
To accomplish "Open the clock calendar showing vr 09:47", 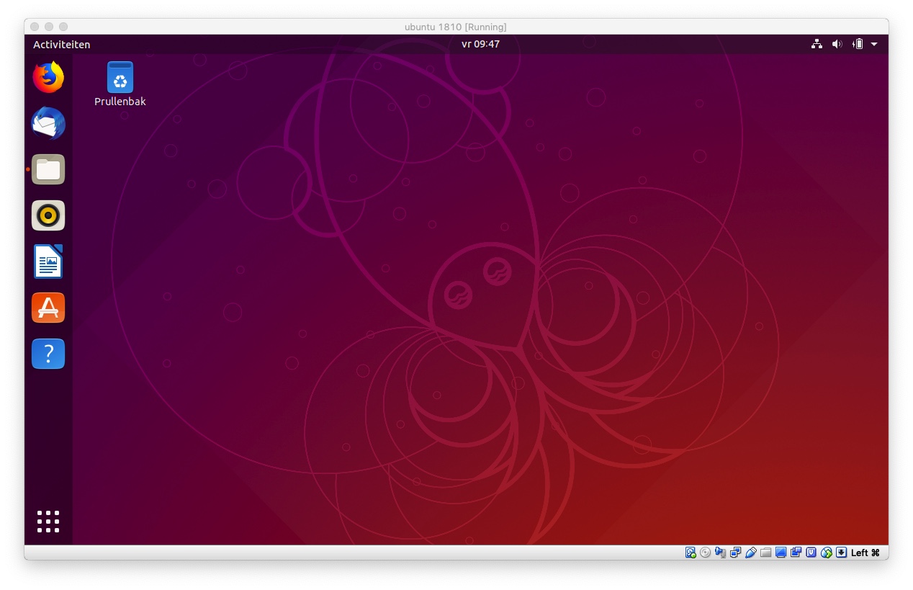I will [x=480, y=44].
